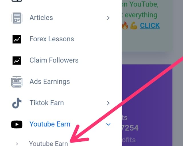Click the Ads Earnings billboard icon

tap(17, 82)
